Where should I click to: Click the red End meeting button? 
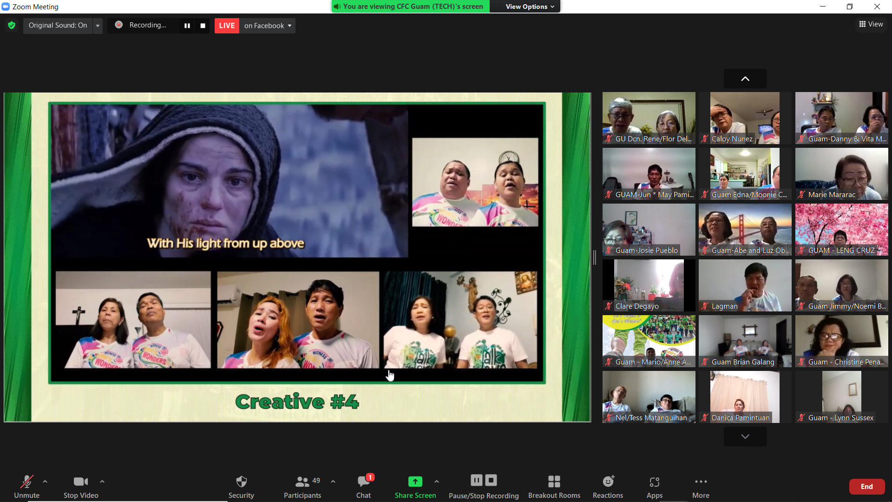click(867, 487)
